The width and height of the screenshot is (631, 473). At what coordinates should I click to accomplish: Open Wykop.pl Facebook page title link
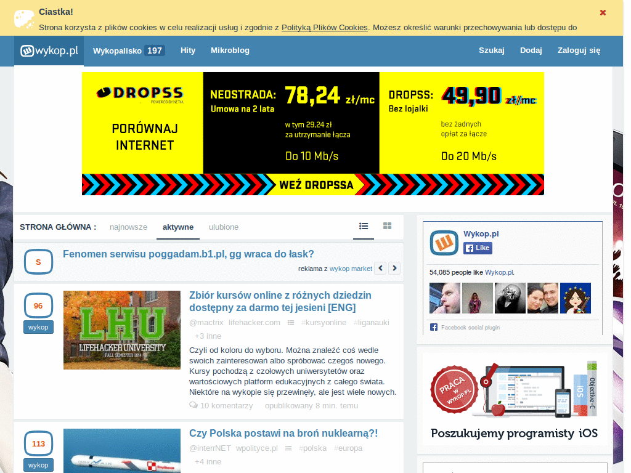[x=481, y=233]
